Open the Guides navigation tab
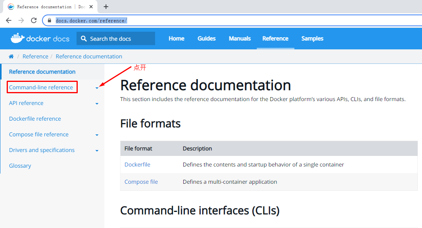Image resolution: width=422 pixels, height=228 pixels. click(x=206, y=38)
